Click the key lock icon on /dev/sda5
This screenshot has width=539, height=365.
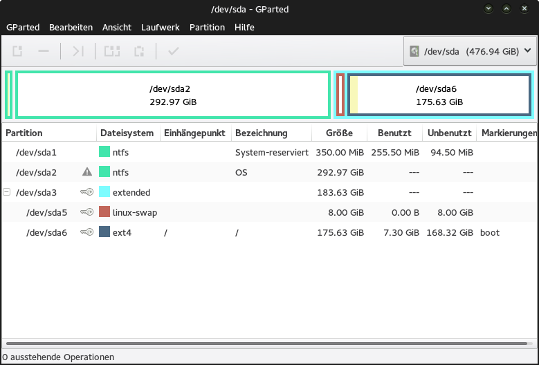(x=87, y=212)
